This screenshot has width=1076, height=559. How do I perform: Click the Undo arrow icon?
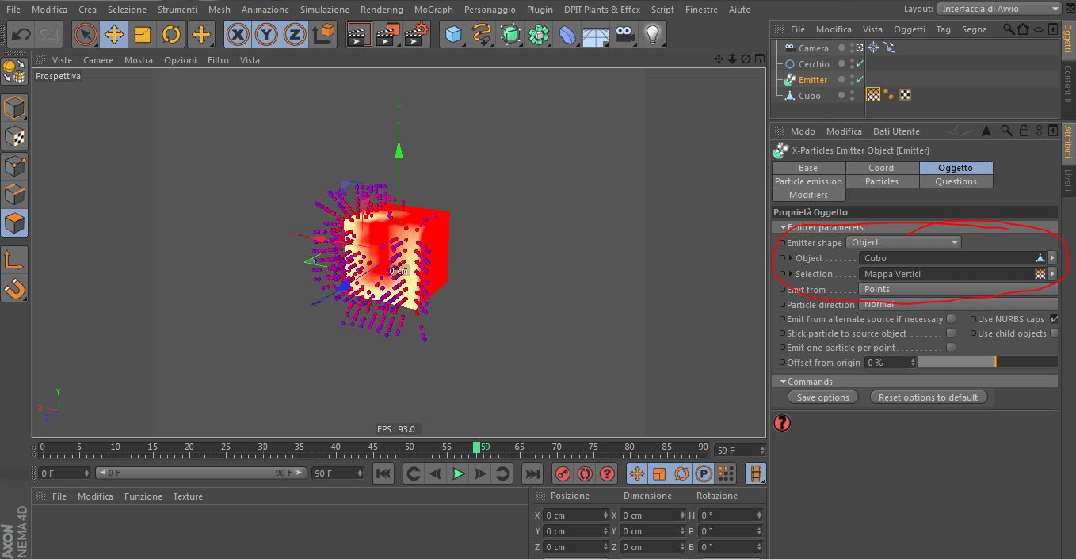tap(21, 35)
